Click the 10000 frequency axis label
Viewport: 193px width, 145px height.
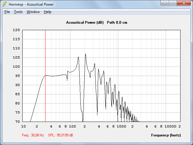point(170,126)
